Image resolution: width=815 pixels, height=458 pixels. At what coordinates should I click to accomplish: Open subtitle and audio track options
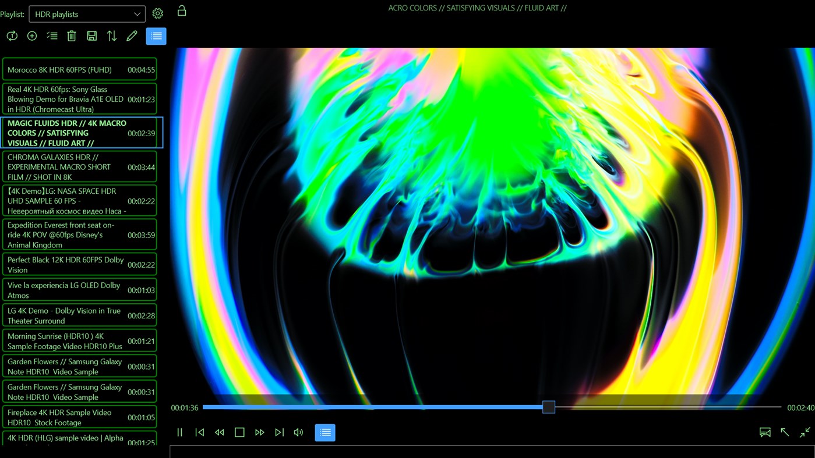click(765, 432)
